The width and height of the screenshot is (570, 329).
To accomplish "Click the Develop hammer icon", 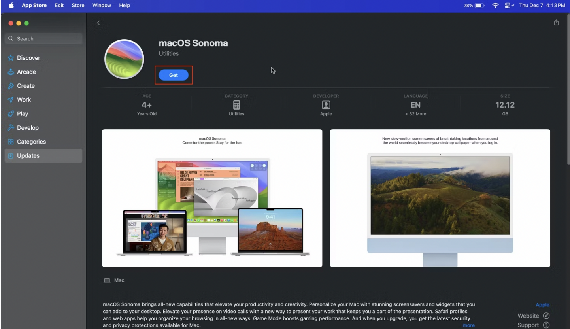I will tap(11, 128).
